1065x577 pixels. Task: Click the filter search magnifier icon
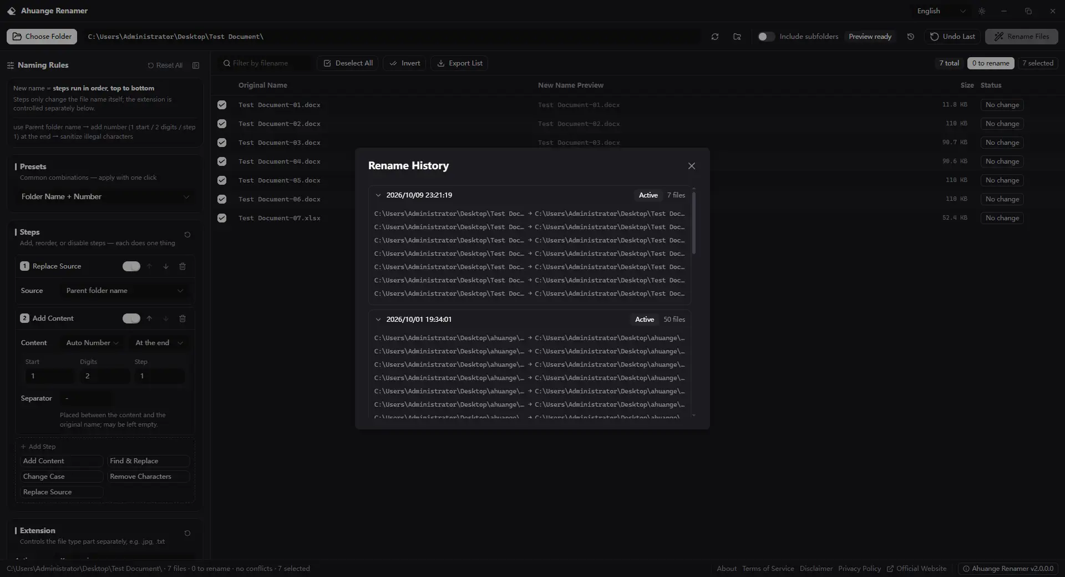click(226, 63)
